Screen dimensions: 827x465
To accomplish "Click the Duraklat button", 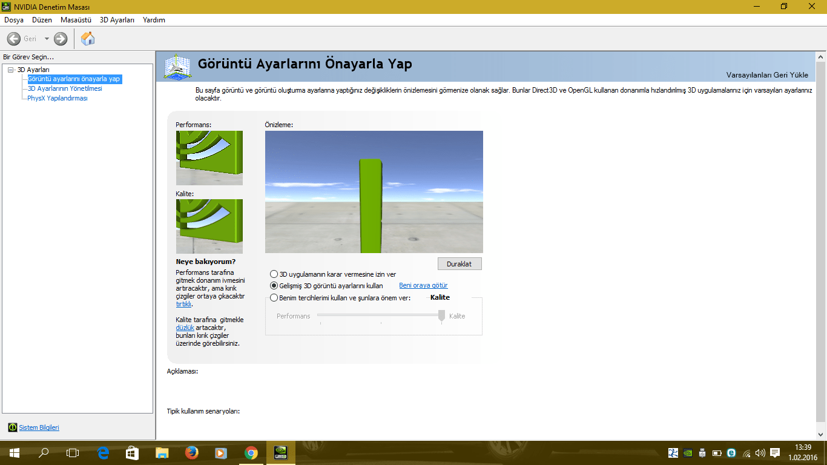I will [x=460, y=264].
